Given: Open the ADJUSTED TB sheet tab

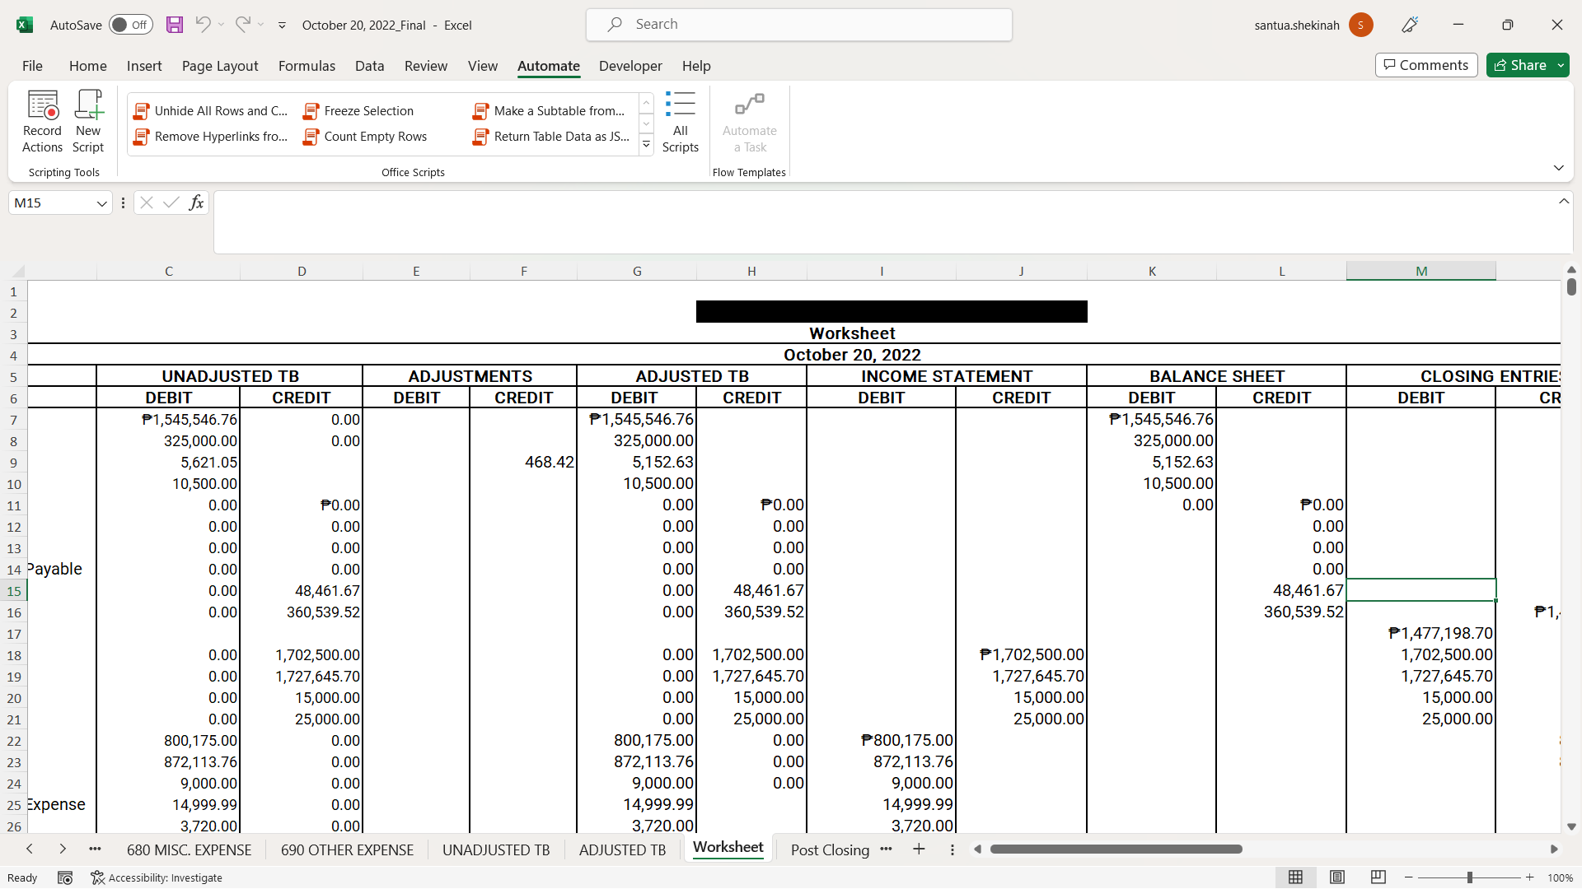Looking at the screenshot, I should (x=622, y=849).
